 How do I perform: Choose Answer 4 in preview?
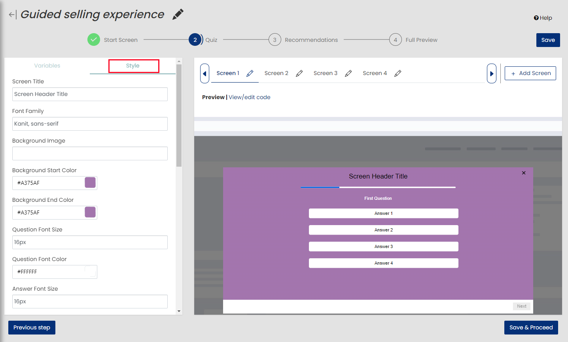click(384, 263)
